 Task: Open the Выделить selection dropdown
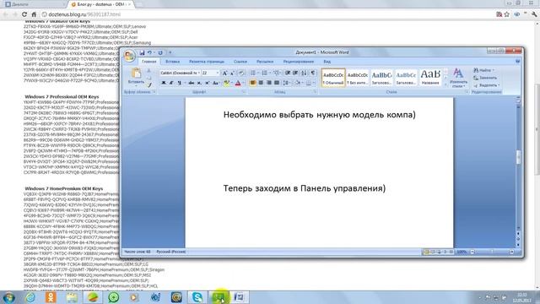coord(487,85)
